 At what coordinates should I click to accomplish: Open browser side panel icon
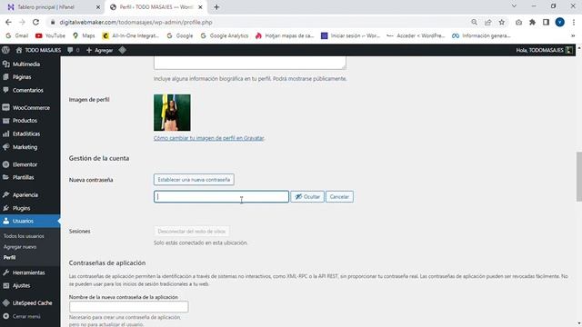point(546,22)
